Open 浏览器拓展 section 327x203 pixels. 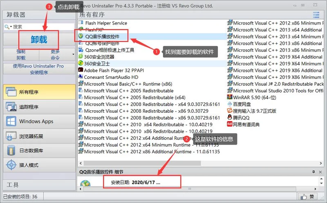click(x=39, y=136)
